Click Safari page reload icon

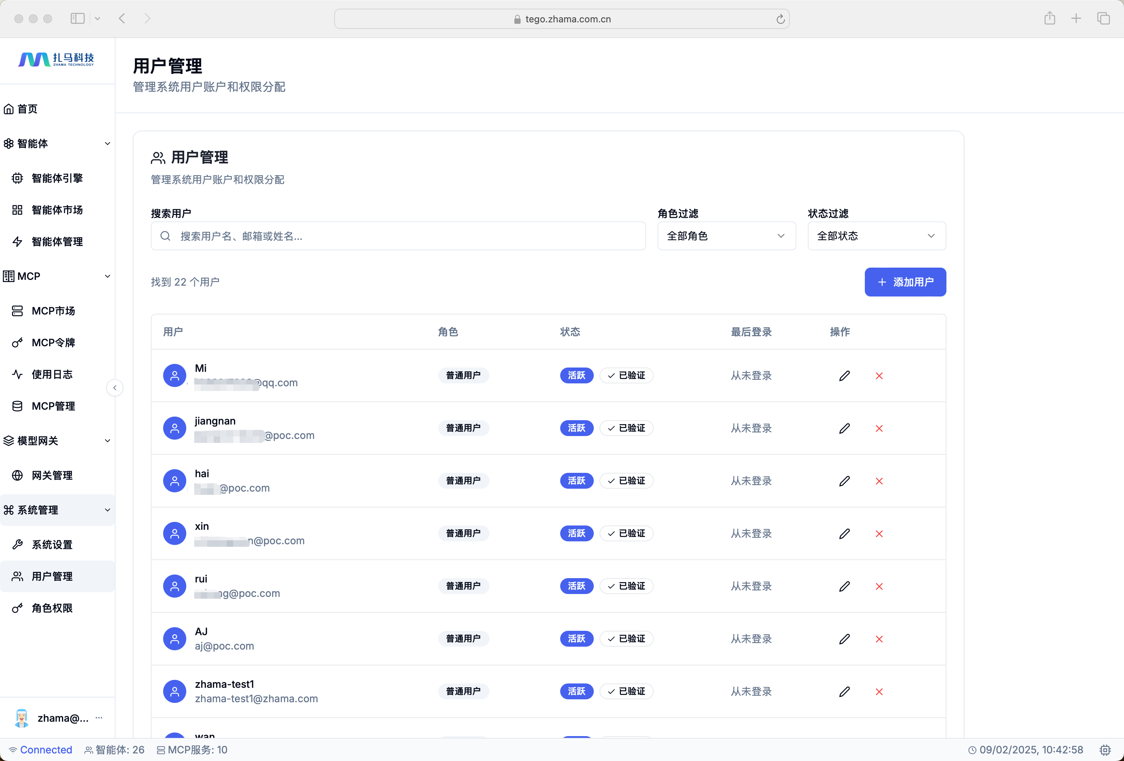pos(780,19)
